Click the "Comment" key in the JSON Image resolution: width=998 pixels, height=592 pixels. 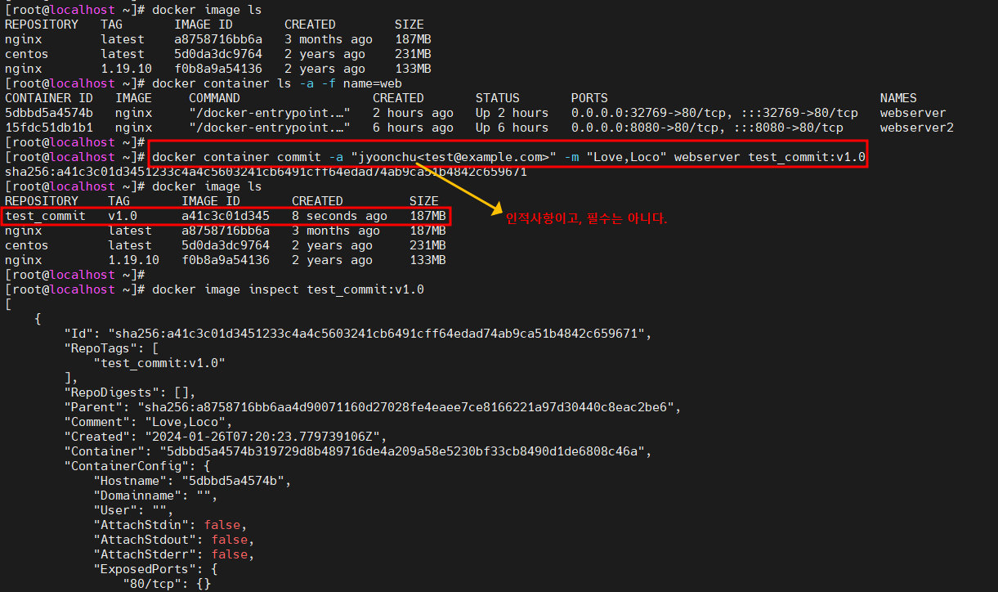point(97,422)
